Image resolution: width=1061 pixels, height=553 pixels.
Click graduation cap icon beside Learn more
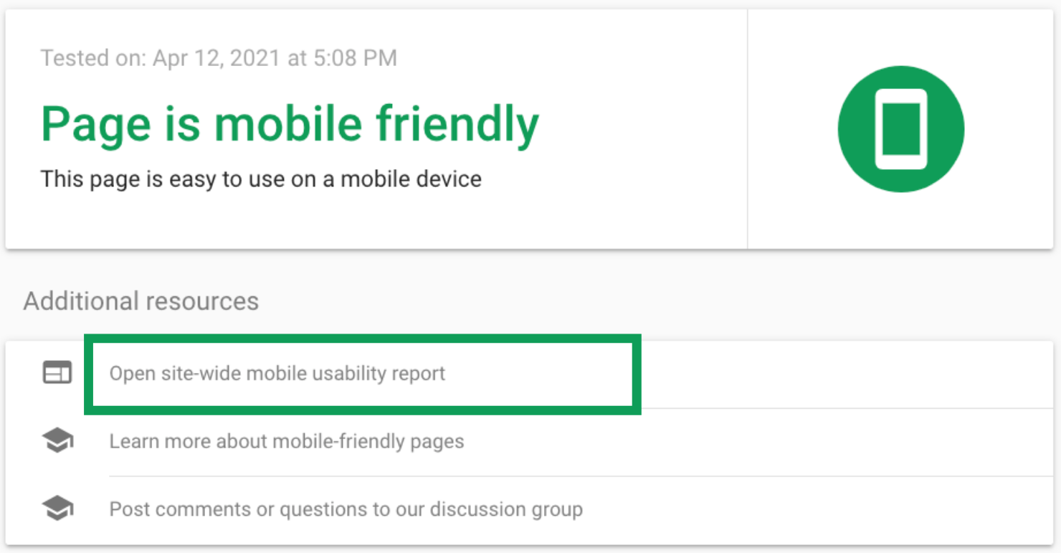pyautogui.click(x=57, y=441)
